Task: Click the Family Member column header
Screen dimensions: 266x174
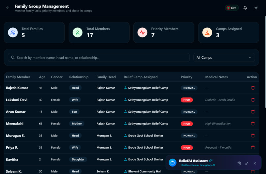Action: tap(18, 77)
